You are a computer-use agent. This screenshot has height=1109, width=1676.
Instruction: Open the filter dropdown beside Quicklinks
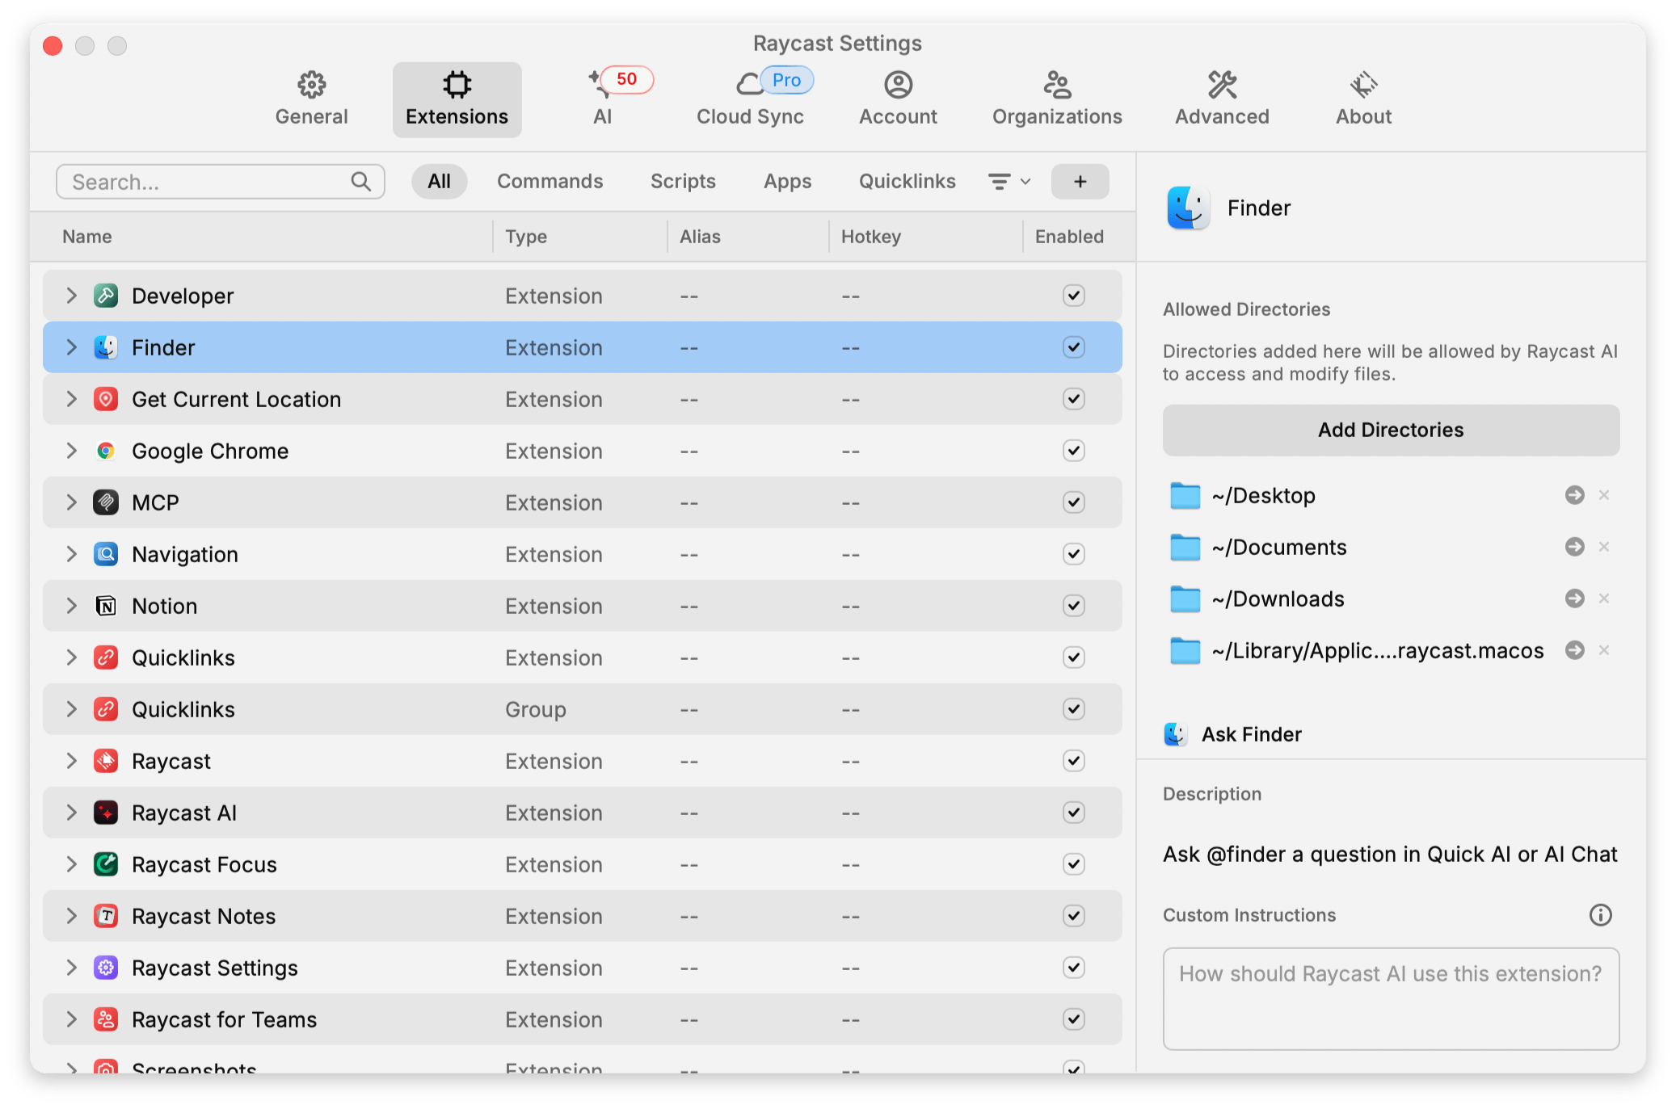click(1009, 182)
